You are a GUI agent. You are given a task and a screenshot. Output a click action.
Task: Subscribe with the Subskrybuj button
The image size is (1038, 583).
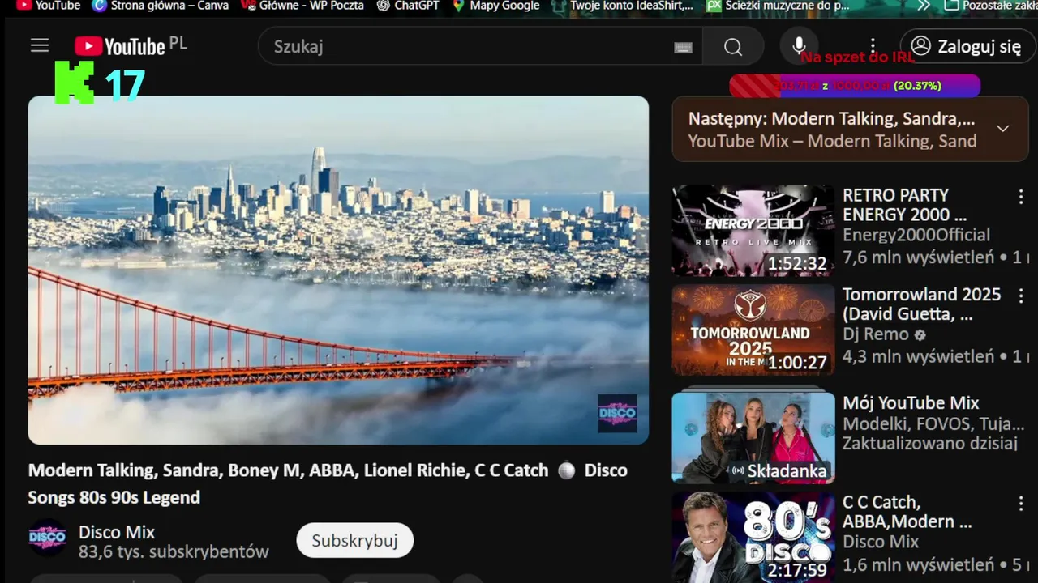point(354,540)
